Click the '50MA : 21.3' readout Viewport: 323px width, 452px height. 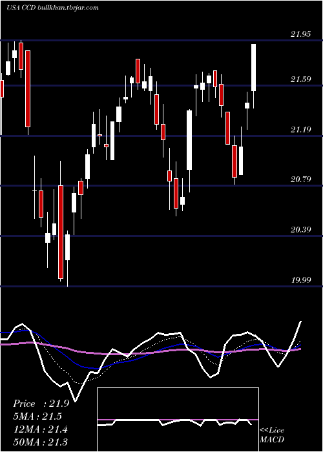click(40, 442)
